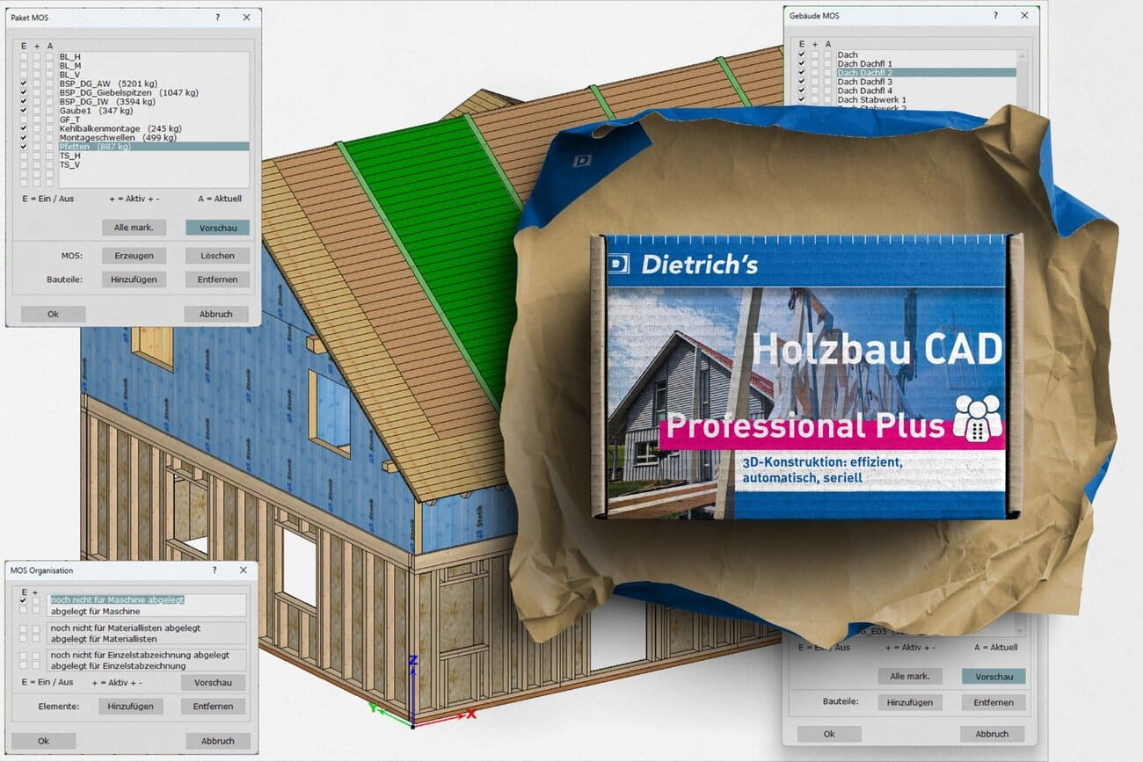Screen dimensions: 1143x762
Task: Click the MOS Löschen button
Action: coord(217,256)
